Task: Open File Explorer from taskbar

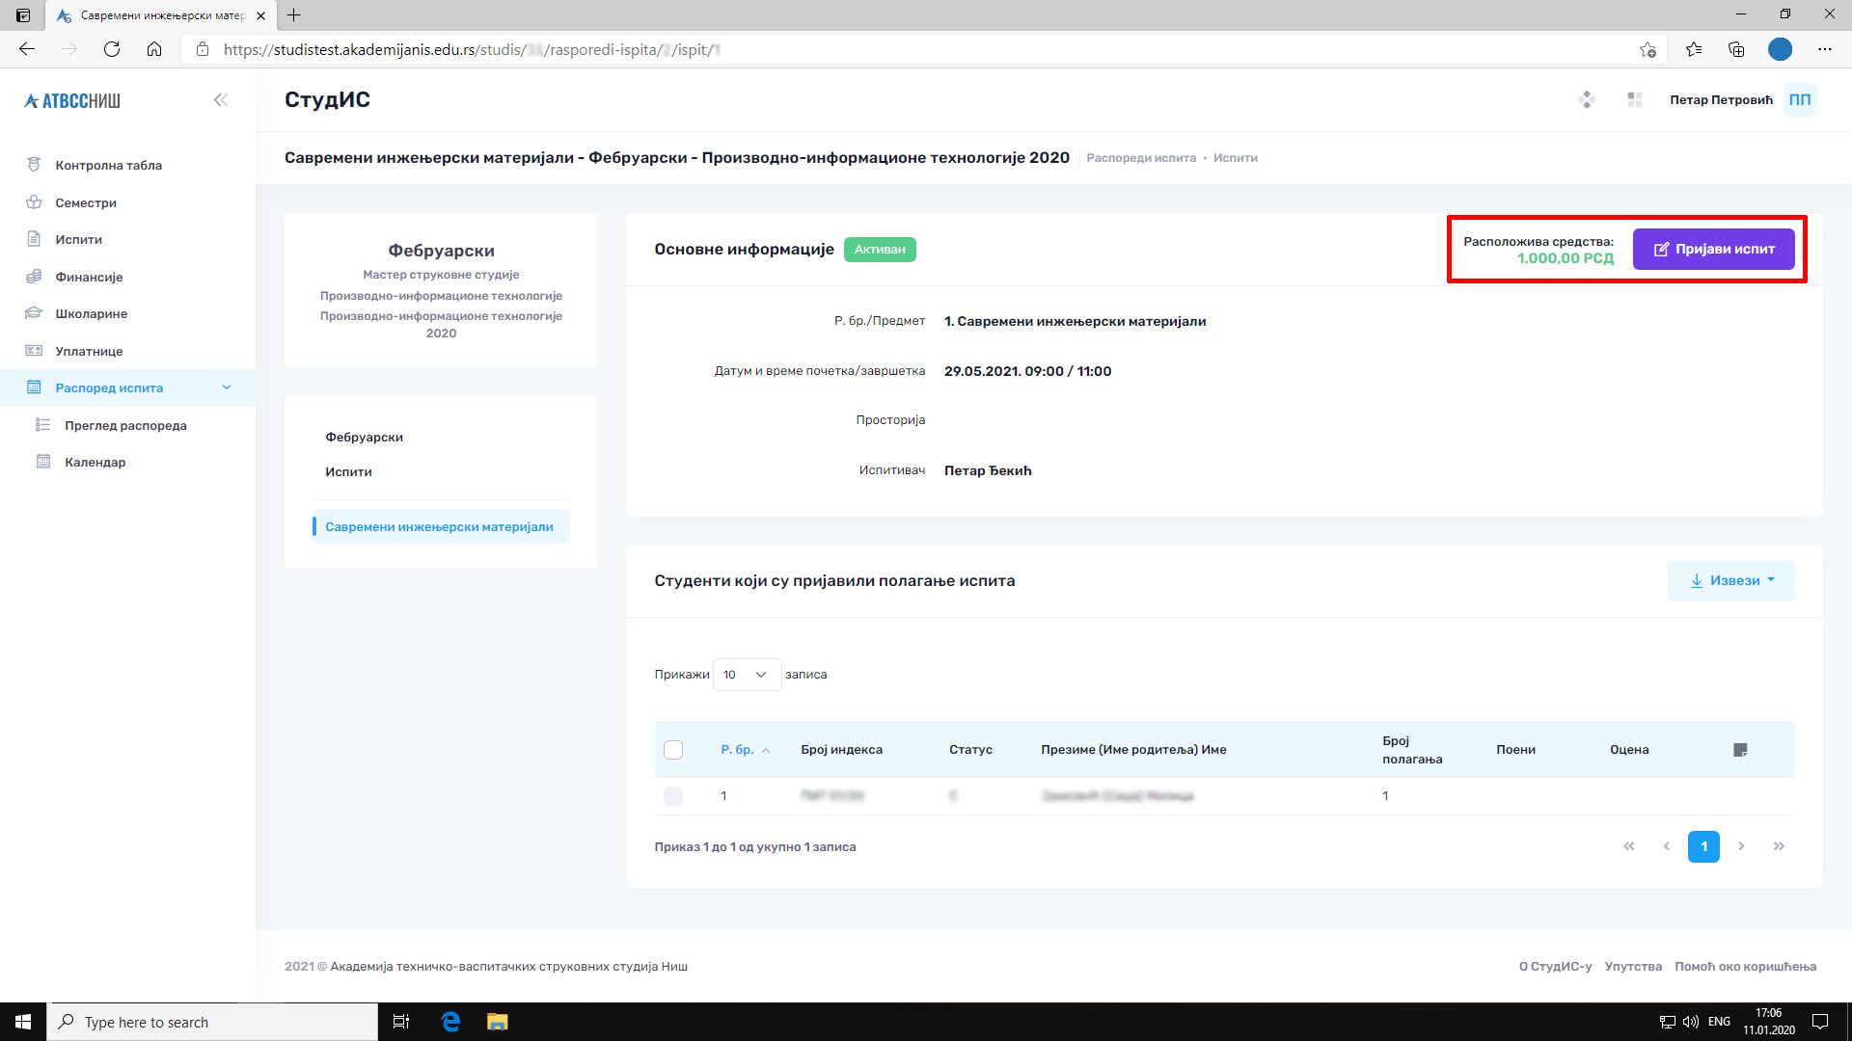Action: click(x=497, y=1022)
